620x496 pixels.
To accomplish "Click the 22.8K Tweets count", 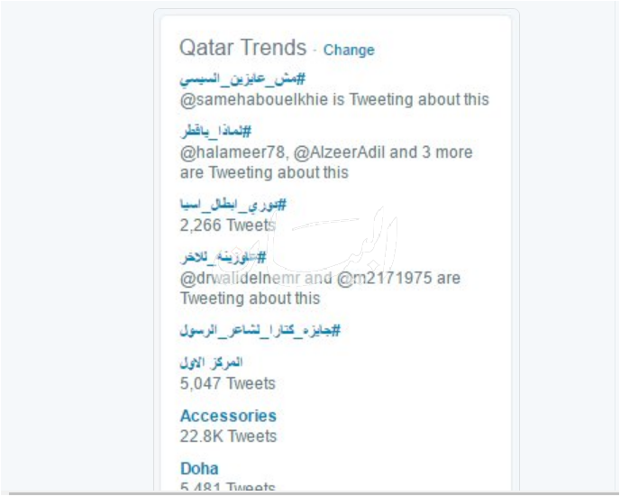I will (228, 436).
